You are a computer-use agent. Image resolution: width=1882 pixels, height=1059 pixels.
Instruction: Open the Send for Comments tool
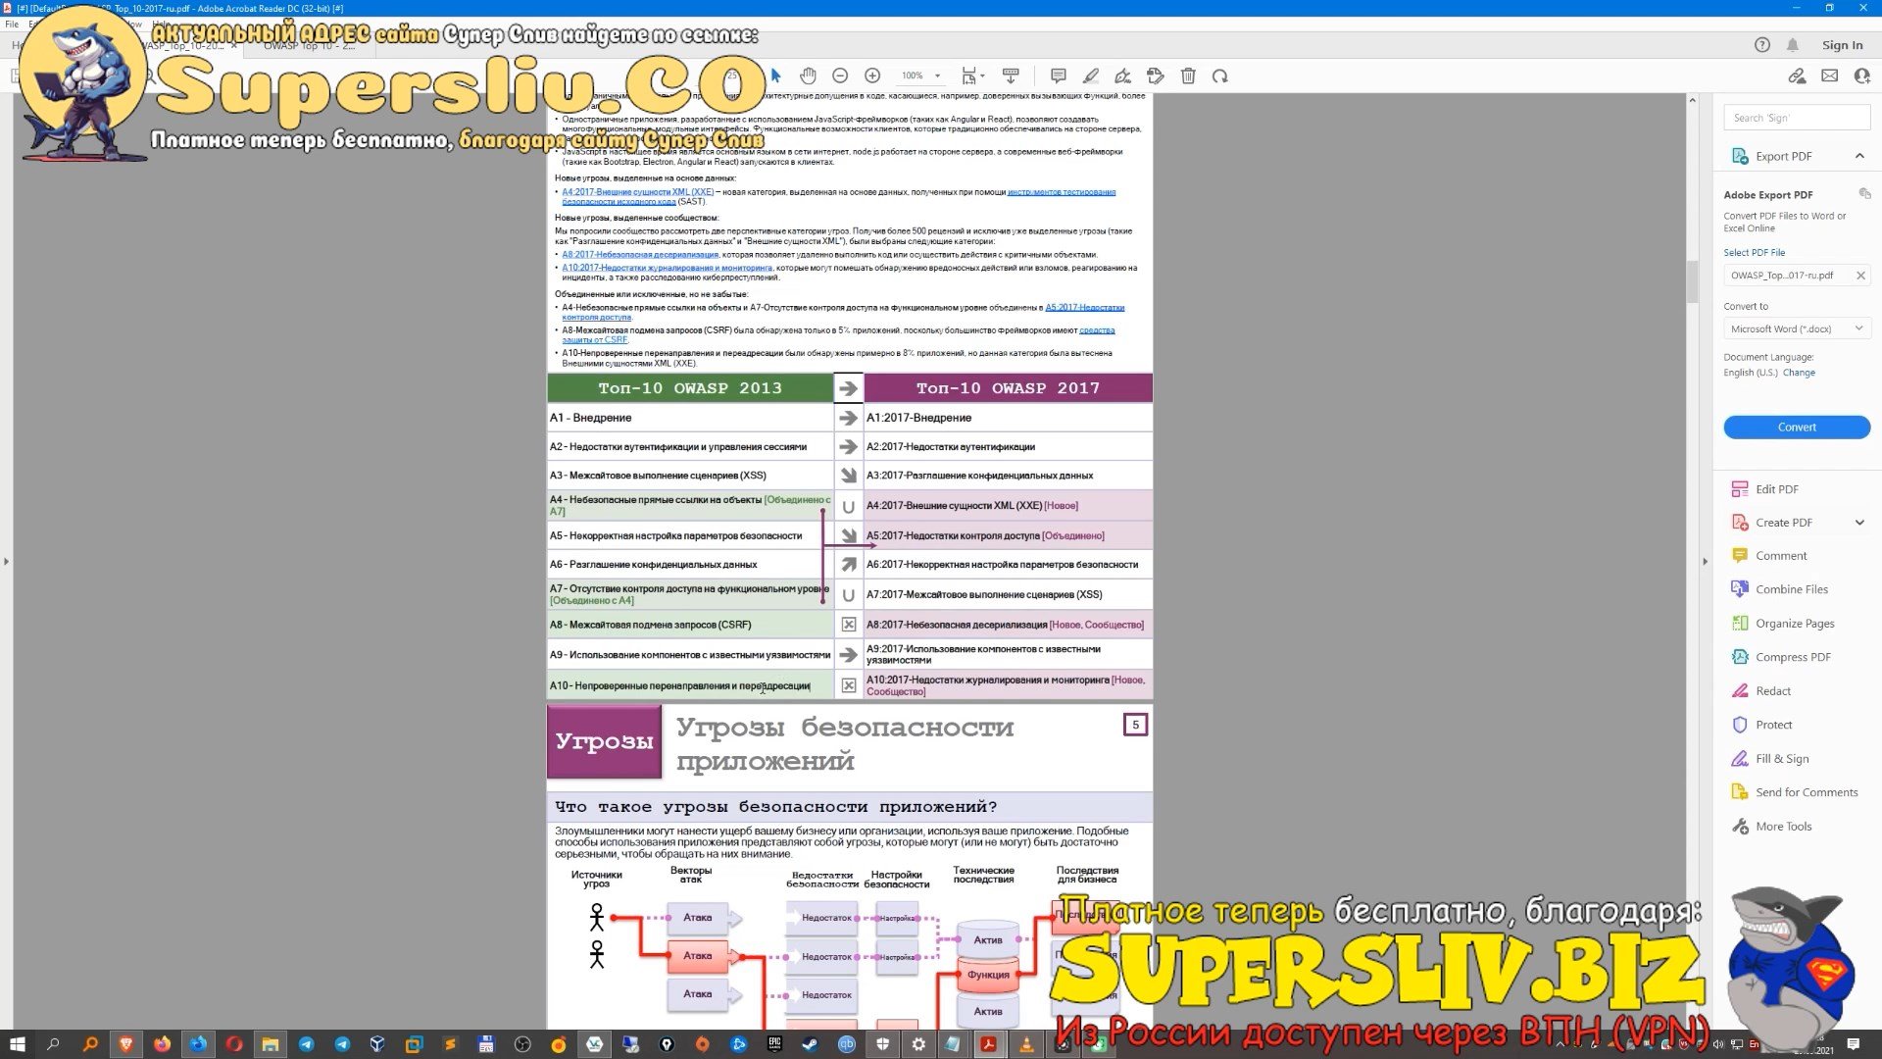pyautogui.click(x=1807, y=792)
